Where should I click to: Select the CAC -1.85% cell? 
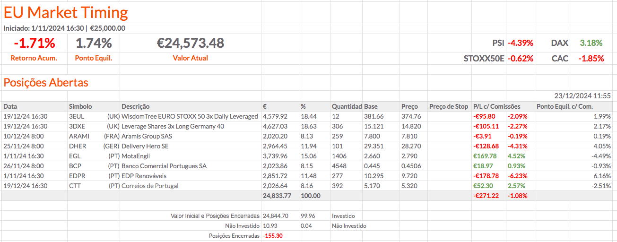point(591,59)
